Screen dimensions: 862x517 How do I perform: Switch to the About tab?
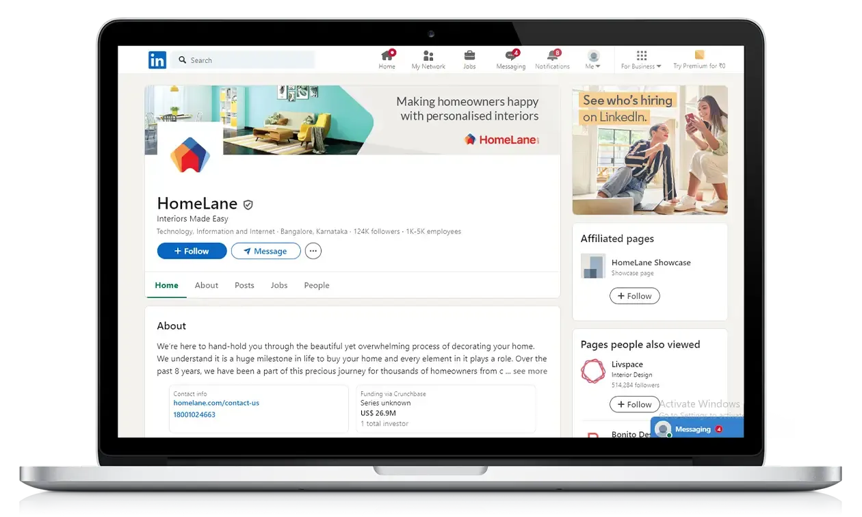pyautogui.click(x=206, y=285)
